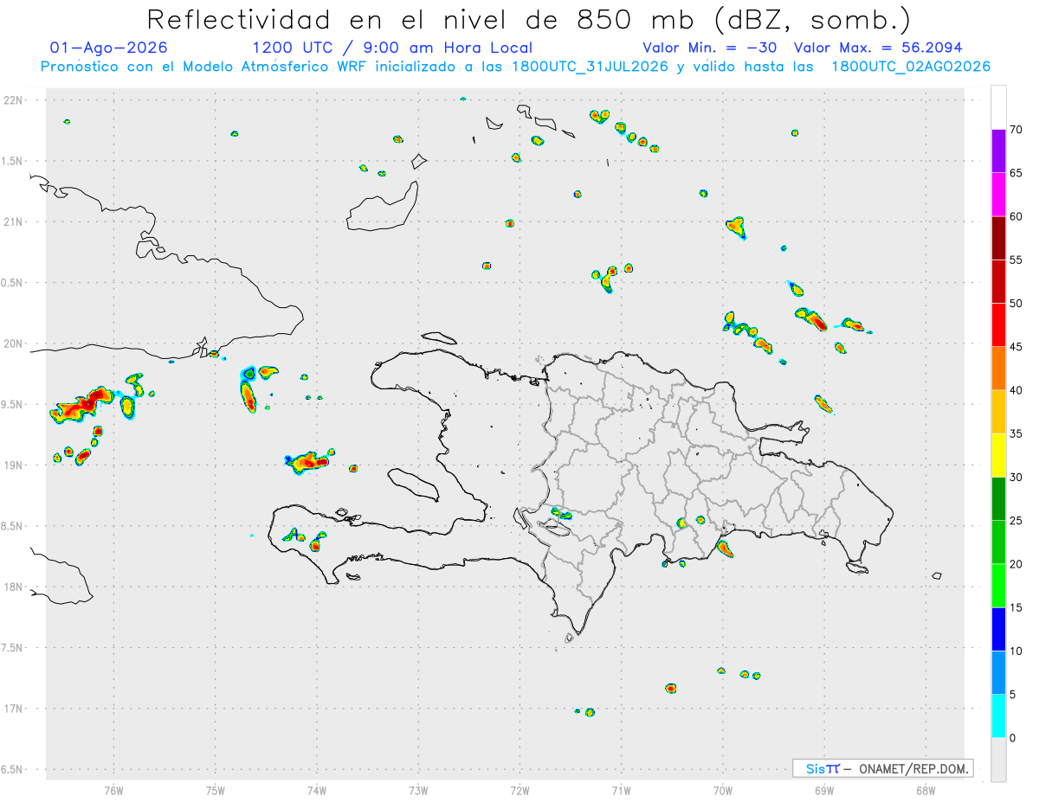Click the '15' color scale label
This screenshot has width=1039, height=802.
(1016, 607)
